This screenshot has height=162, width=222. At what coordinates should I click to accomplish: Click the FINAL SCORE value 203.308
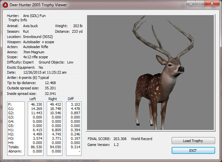(120, 139)
